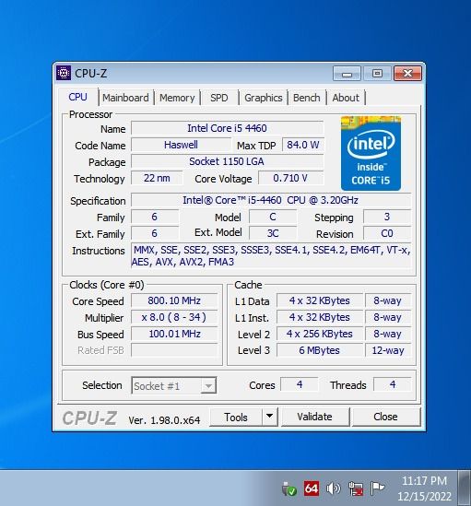Click the Intel Core i5 logo badge
The height and width of the screenshot is (506, 471).
371,153
